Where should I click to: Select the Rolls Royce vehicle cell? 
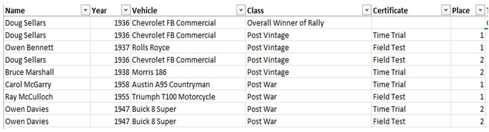pyautogui.click(x=151, y=48)
